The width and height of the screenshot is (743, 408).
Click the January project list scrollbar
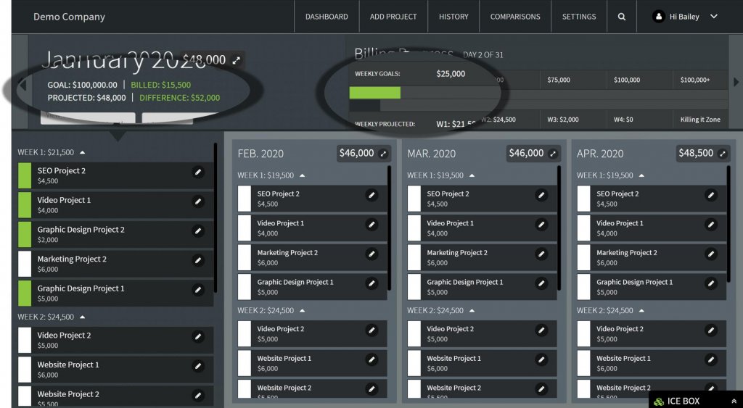pos(215,217)
